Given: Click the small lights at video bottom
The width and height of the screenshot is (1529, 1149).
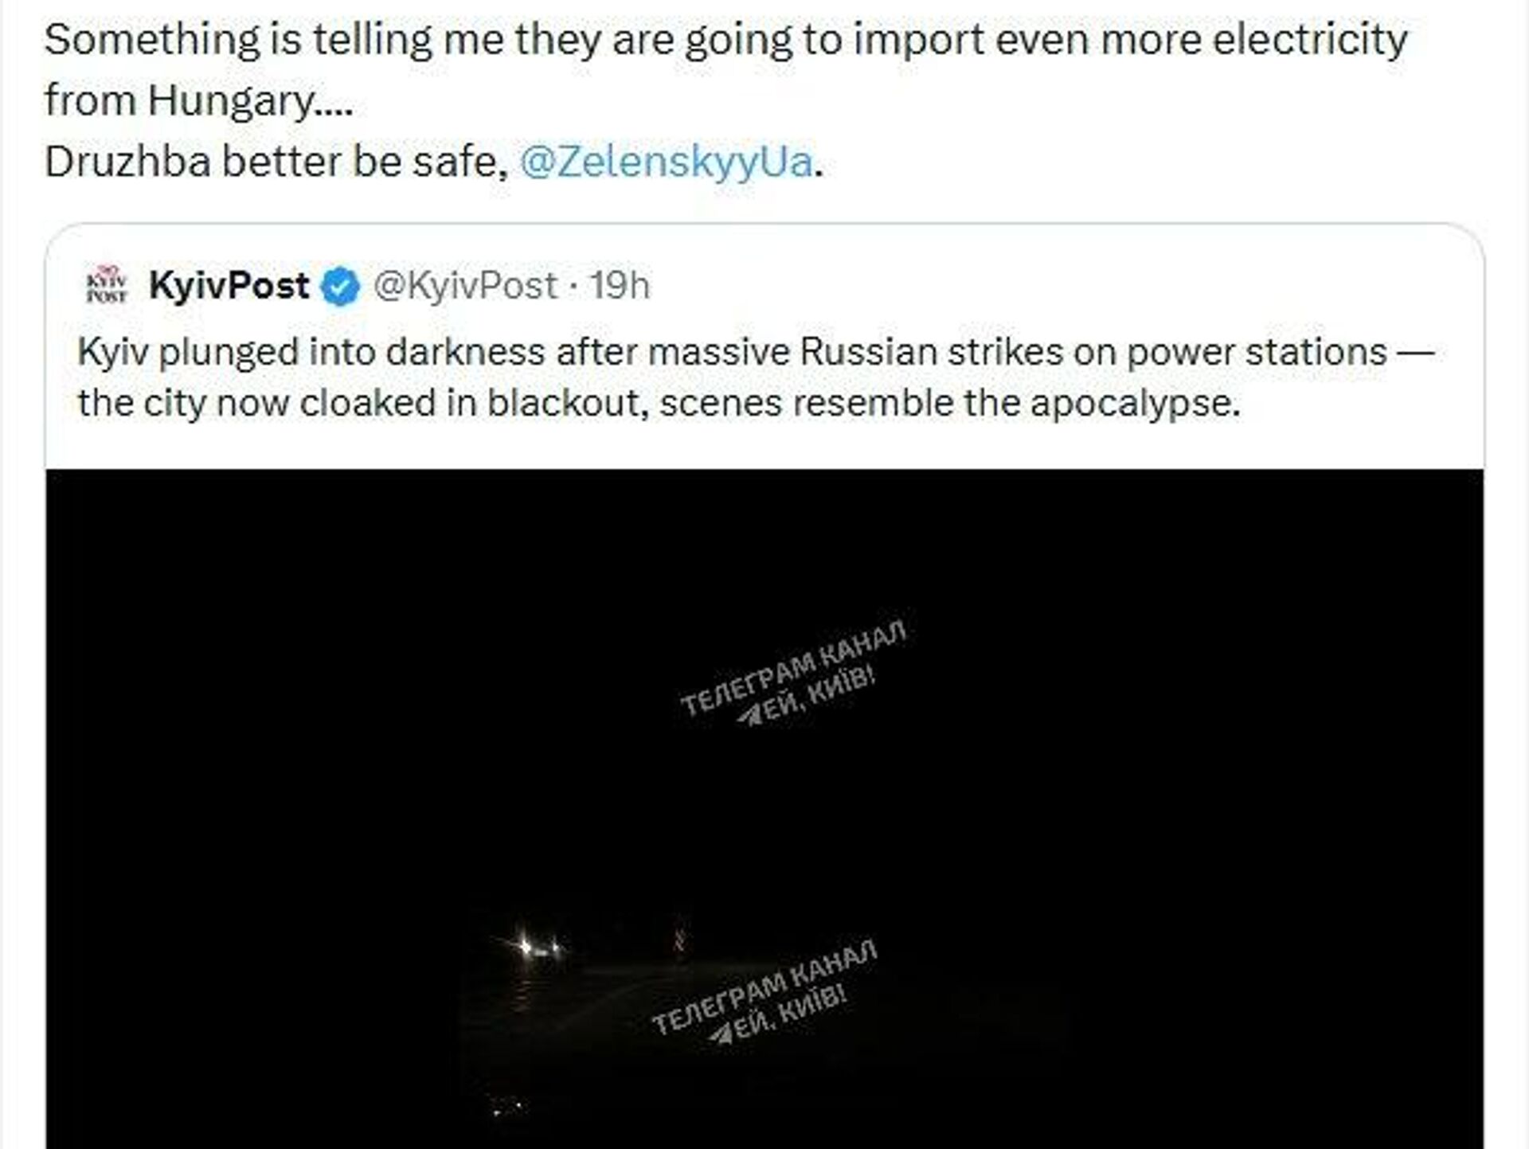Looking at the screenshot, I should pos(507,1107).
